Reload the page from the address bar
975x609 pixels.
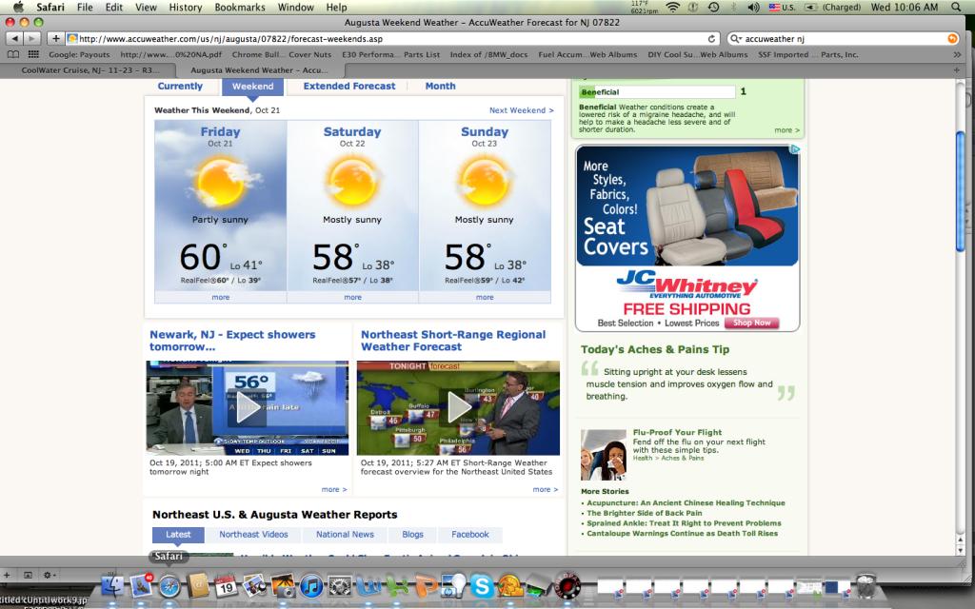(x=712, y=38)
